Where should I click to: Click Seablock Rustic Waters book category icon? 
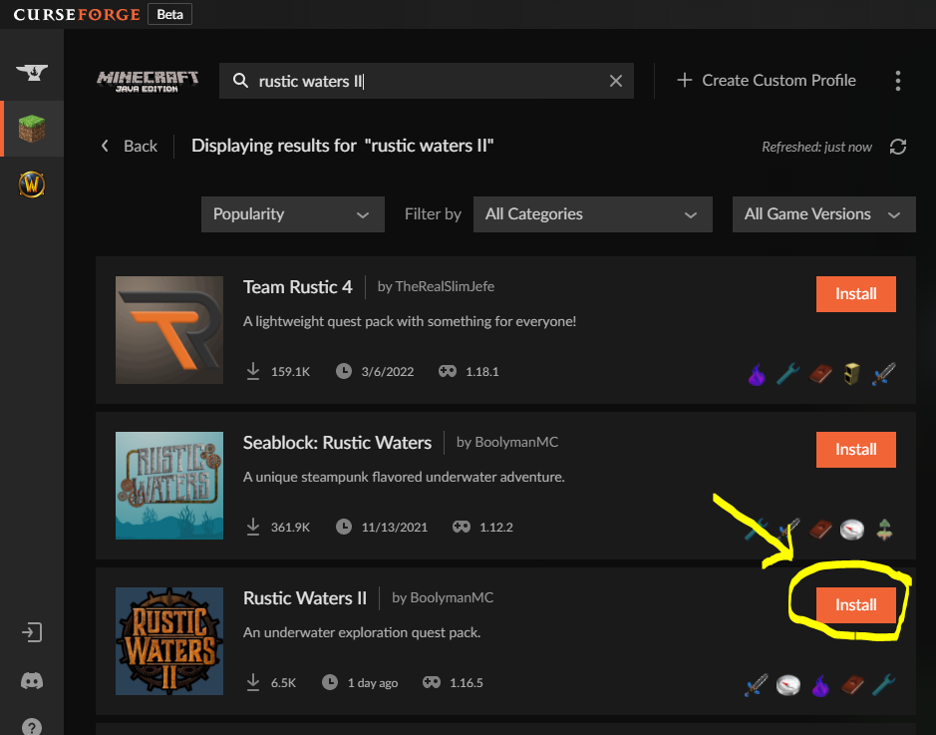click(x=820, y=529)
